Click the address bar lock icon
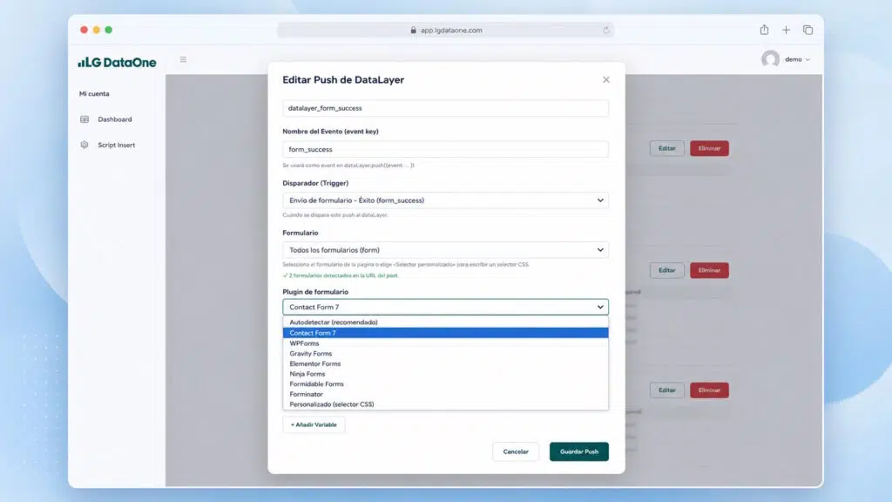This screenshot has height=502, width=892. 413,31
